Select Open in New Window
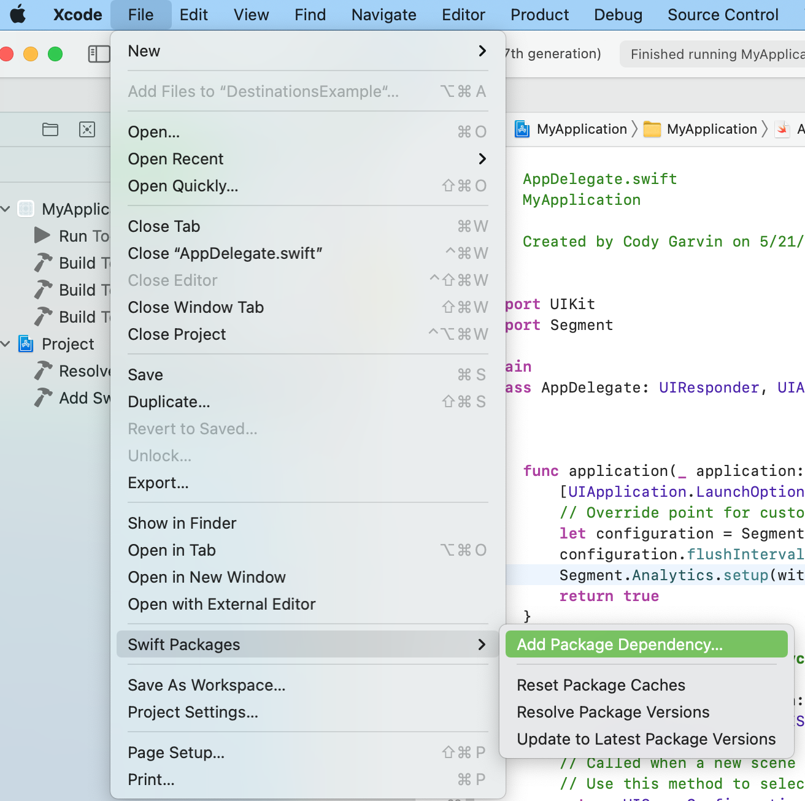805x801 pixels. (x=307, y=577)
